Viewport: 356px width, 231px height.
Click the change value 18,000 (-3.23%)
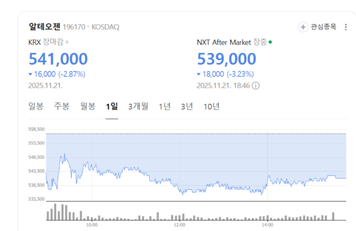225,74
